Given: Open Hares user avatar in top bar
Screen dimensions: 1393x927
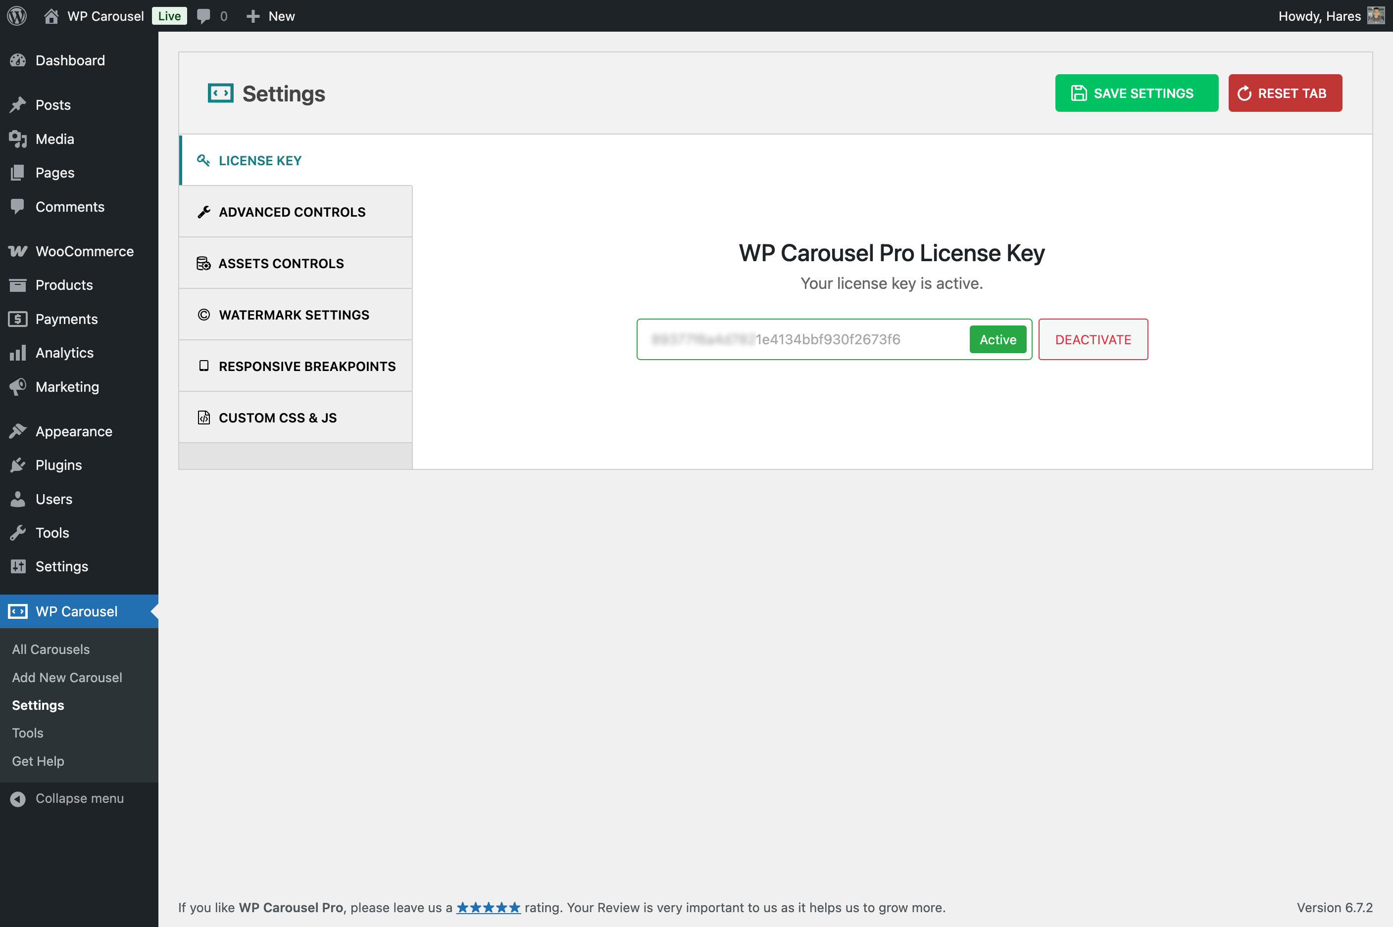Looking at the screenshot, I should [1376, 16].
